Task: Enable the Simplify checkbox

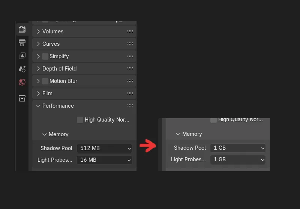Action: (45, 56)
